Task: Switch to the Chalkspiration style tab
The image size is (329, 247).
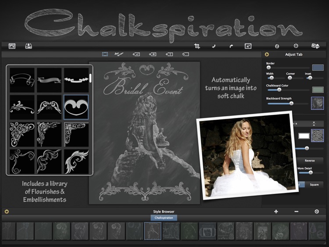Action: [164, 218]
